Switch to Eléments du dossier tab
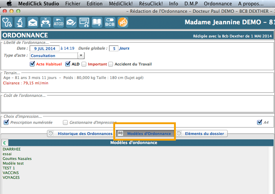Screen dimensions: 275x194 [x=201, y=133]
